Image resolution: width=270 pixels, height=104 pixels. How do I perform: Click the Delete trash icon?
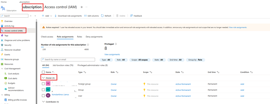[117, 16]
